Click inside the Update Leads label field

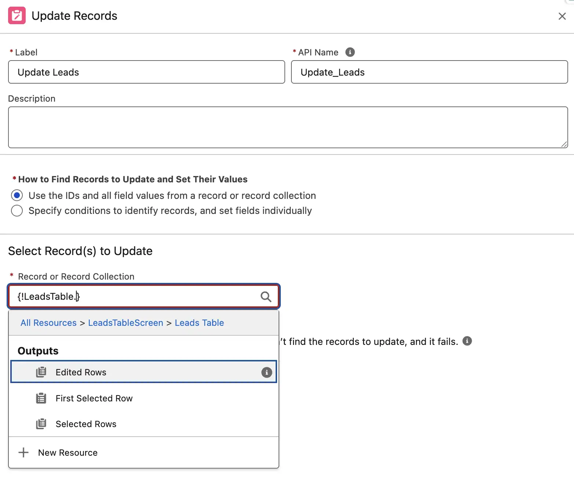(146, 72)
